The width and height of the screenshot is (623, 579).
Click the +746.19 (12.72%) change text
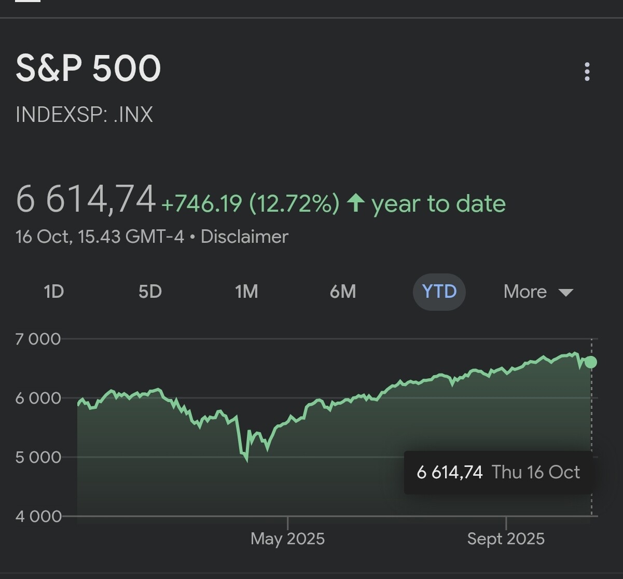[x=250, y=203]
